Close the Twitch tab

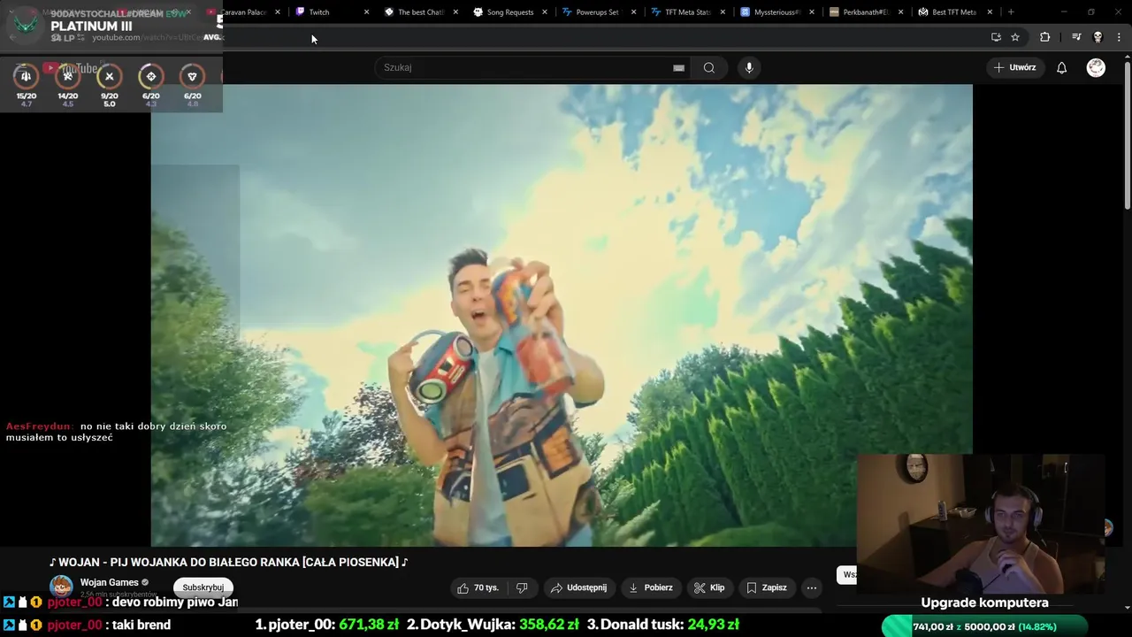366,12
